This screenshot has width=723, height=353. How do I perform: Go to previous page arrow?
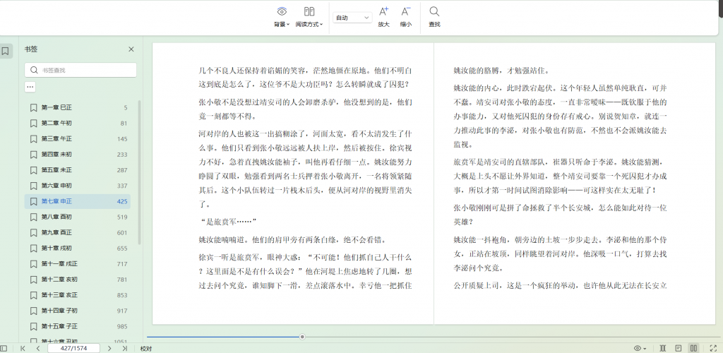[x=37, y=348]
